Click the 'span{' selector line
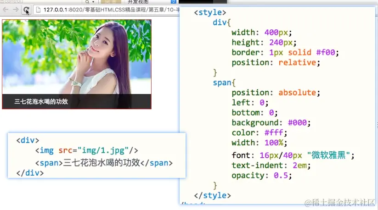 (x=224, y=83)
